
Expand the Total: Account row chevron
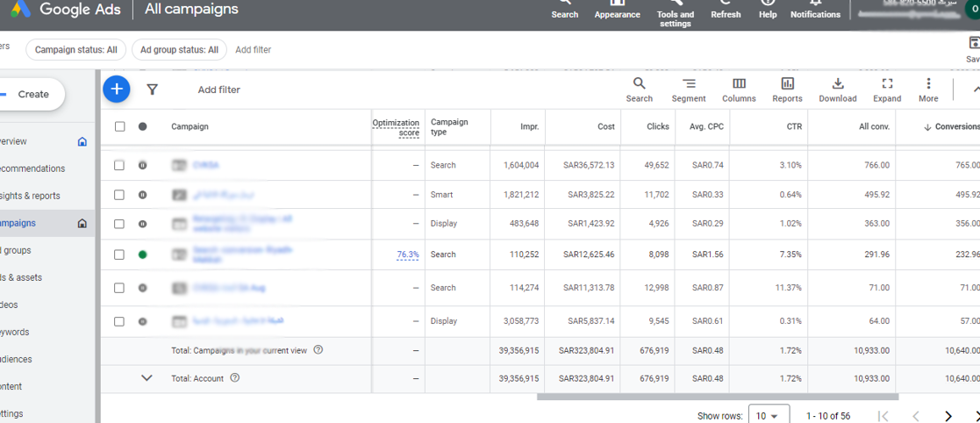coord(147,378)
